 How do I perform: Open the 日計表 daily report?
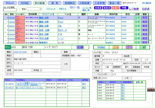pyautogui.click(x=146, y=9)
